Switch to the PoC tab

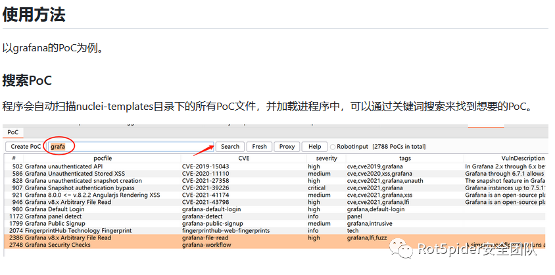13,132
